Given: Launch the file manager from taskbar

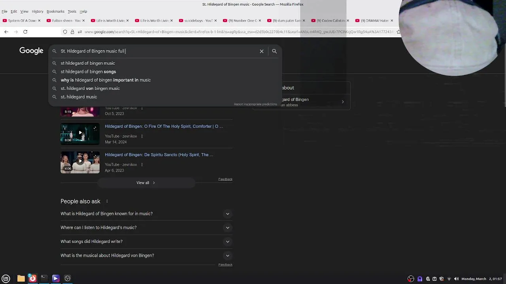Looking at the screenshot, I should 21,278.
